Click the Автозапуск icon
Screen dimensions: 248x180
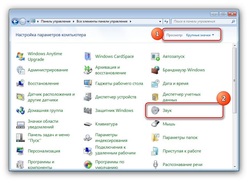coord(155,56)
